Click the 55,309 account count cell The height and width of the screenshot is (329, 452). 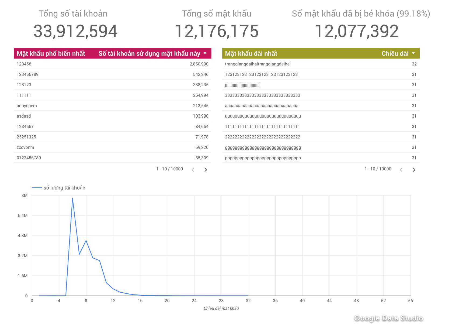point(202,158)
